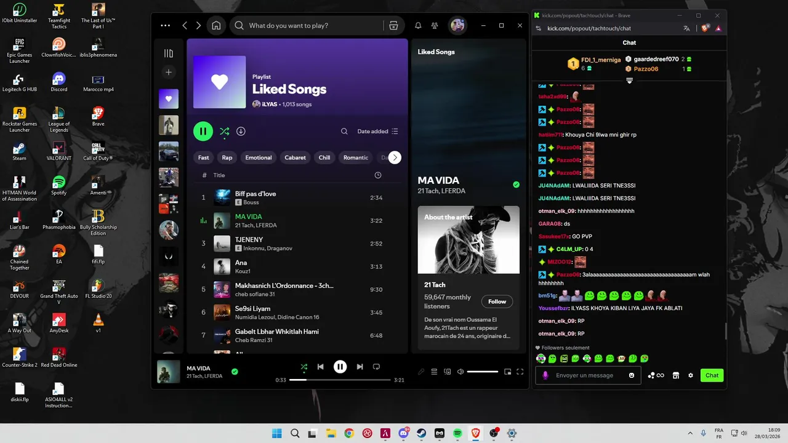Filter songs by Emotional tag

(x=259, y=158)
